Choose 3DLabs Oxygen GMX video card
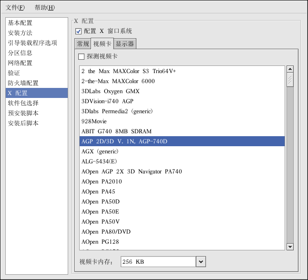308x280 pixels. pyautogui.click(x=111, y=91)
